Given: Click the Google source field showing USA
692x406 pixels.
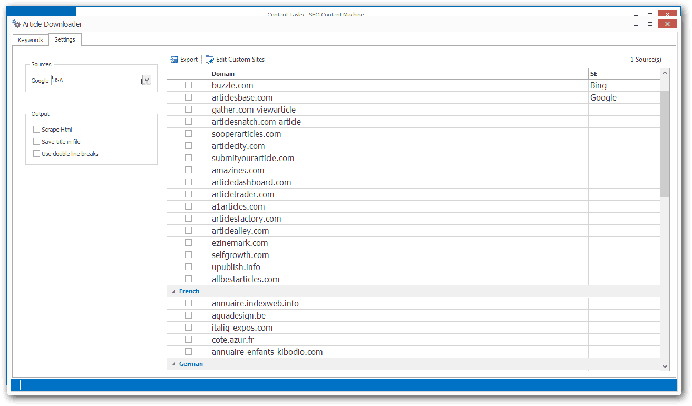Looking at the screenshot, I should coord(96,80).
